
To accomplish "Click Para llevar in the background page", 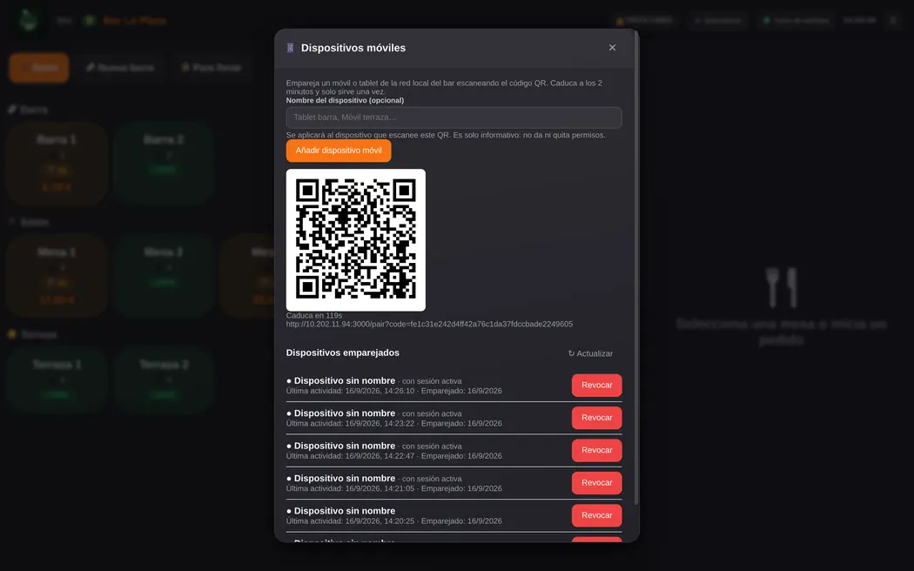I will pyautogui.click(x=211, y=68).
